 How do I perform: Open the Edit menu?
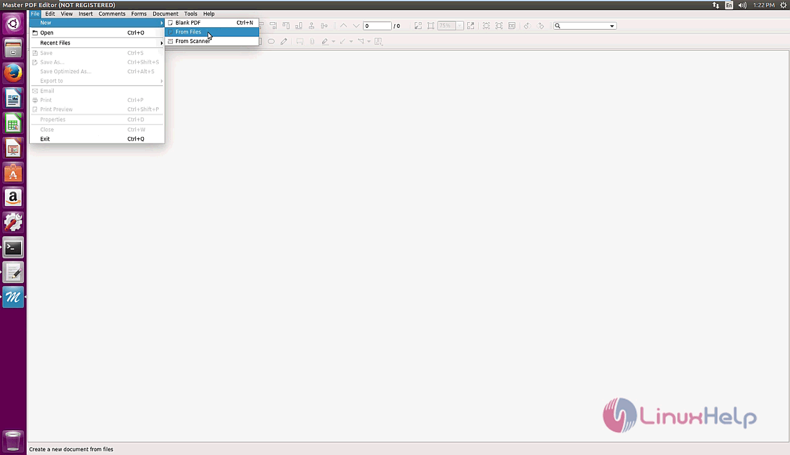tap(50, 14)
